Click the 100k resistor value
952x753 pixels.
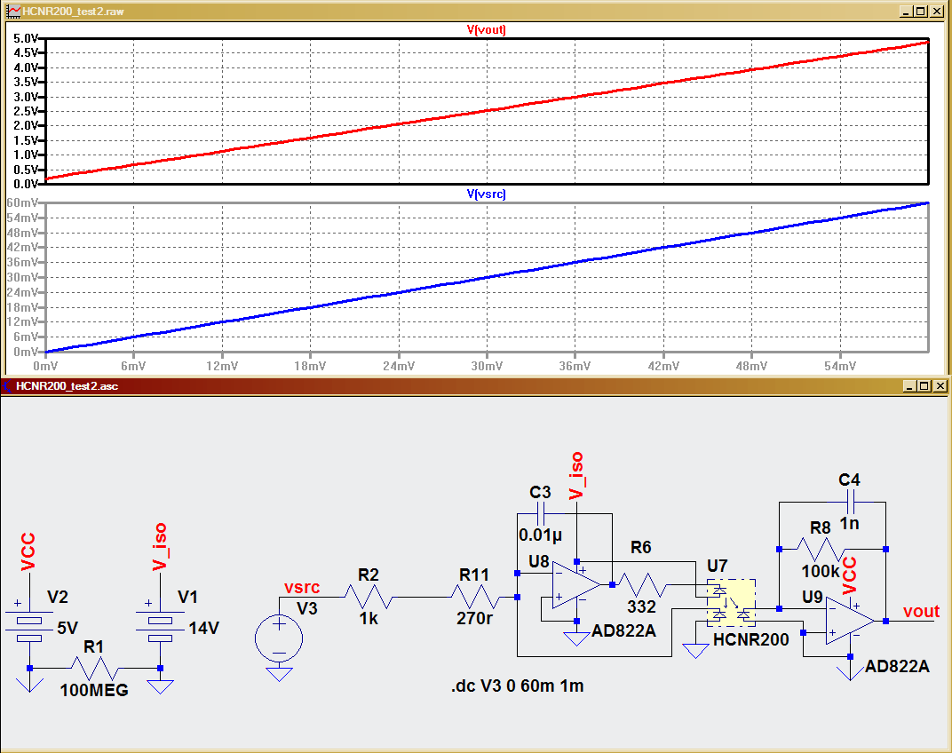(821, 572)
